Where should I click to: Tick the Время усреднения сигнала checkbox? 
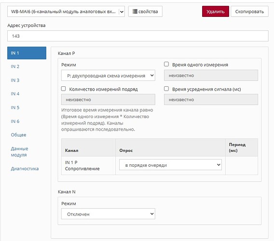166,89
